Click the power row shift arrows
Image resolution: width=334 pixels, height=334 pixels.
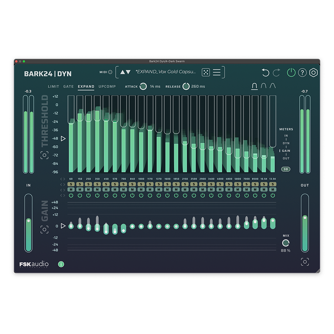point(63,195)
